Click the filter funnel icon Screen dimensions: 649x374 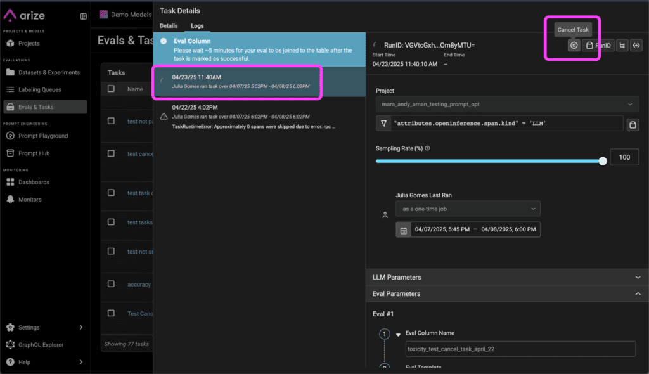pos(383,124)
